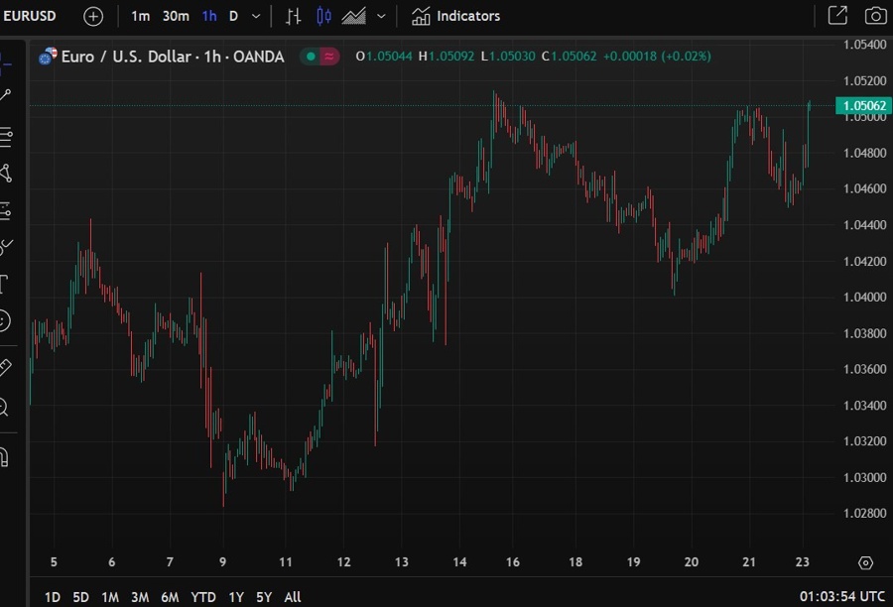Open the emoji icons tool

[x=4, y=320]
